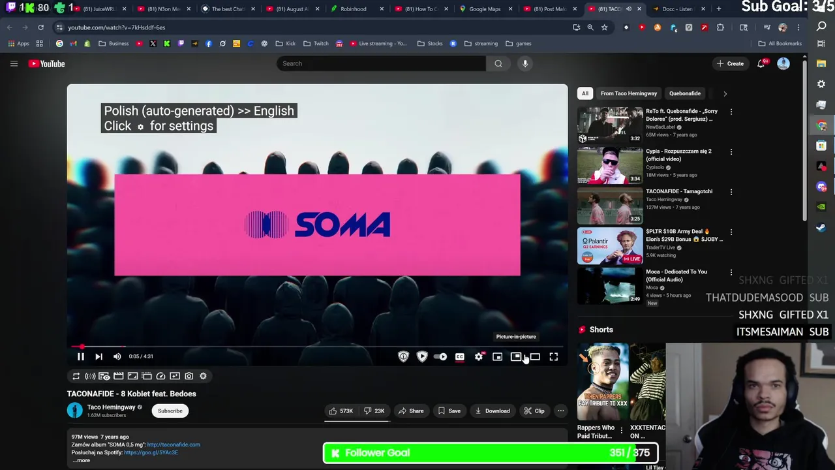This screenshot has height=470, width=835.
Task: Select the From Taco Hemingway chip
Action: pos(629,93)
